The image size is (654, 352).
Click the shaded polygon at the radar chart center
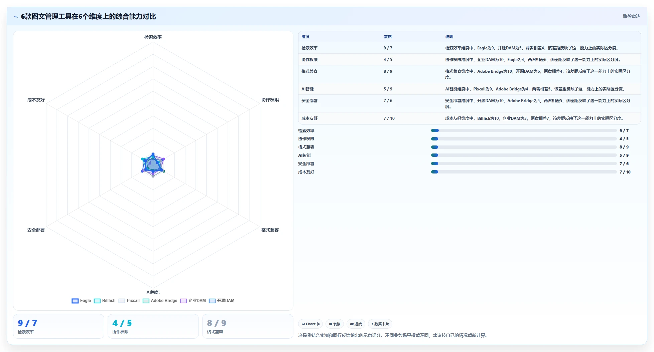tap(153, 164)
